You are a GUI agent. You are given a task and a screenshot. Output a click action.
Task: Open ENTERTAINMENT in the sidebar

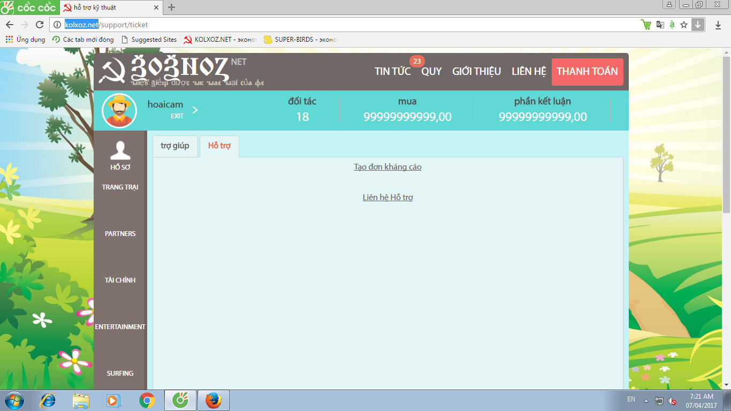coord(120,327)
